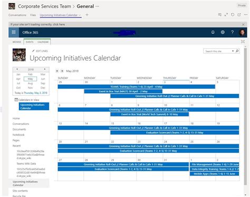This screenshot has height=197, width=250.
Task: Click the Private label in header
Action: pyautogui.click(x=242, y=5)
